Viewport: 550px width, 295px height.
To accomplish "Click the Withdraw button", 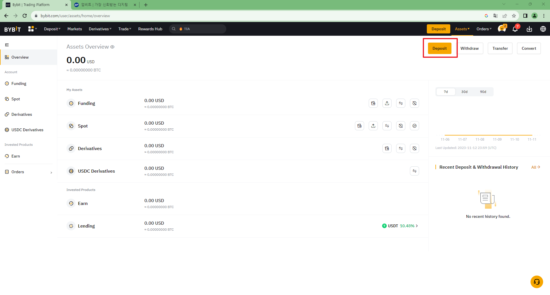I will [470, 48].
